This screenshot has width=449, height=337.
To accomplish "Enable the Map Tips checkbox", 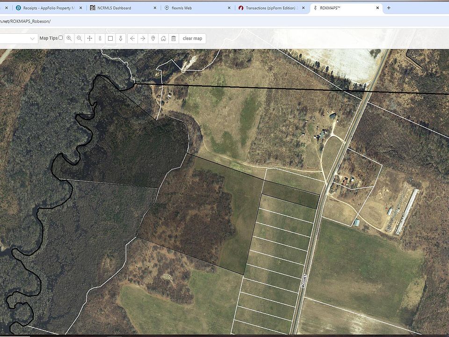I will click(60, 38).
